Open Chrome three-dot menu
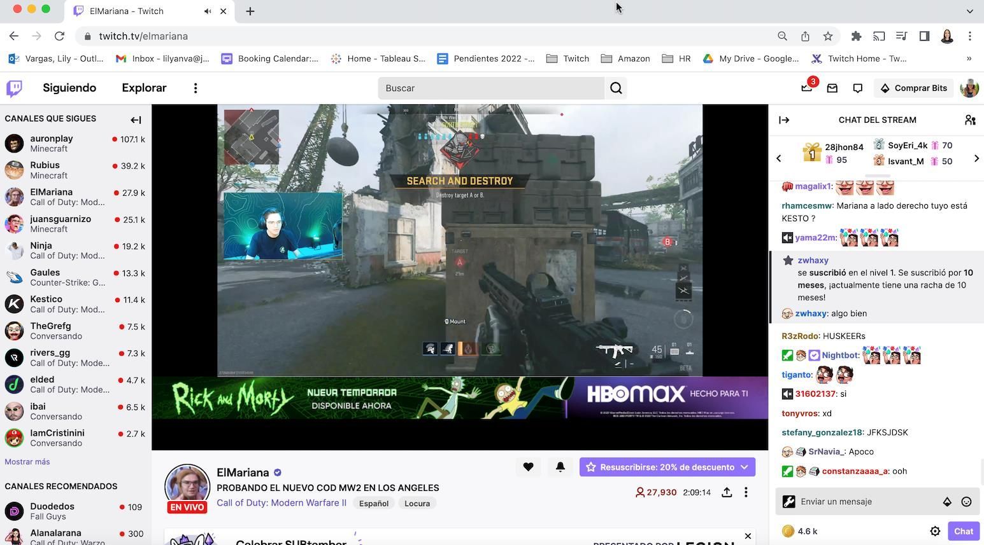Screen dimensions: 984x545 click(970, 36)
